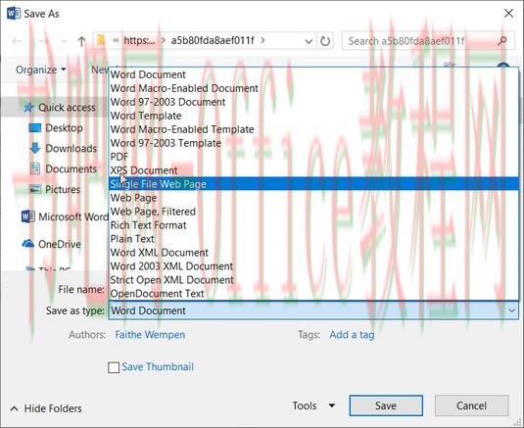Open Quick access in the navigation pane
Viewport: 524px width, 428px height.
click(67, 108)
